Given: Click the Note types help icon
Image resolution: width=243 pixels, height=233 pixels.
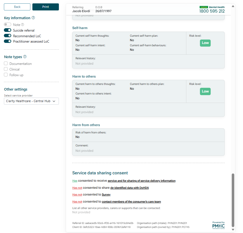Looking at the screenshot, I should (x=25, y=57).
